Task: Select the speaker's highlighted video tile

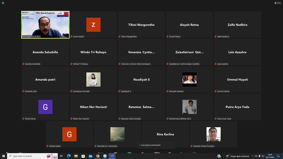Action: (x=45, y=25)
